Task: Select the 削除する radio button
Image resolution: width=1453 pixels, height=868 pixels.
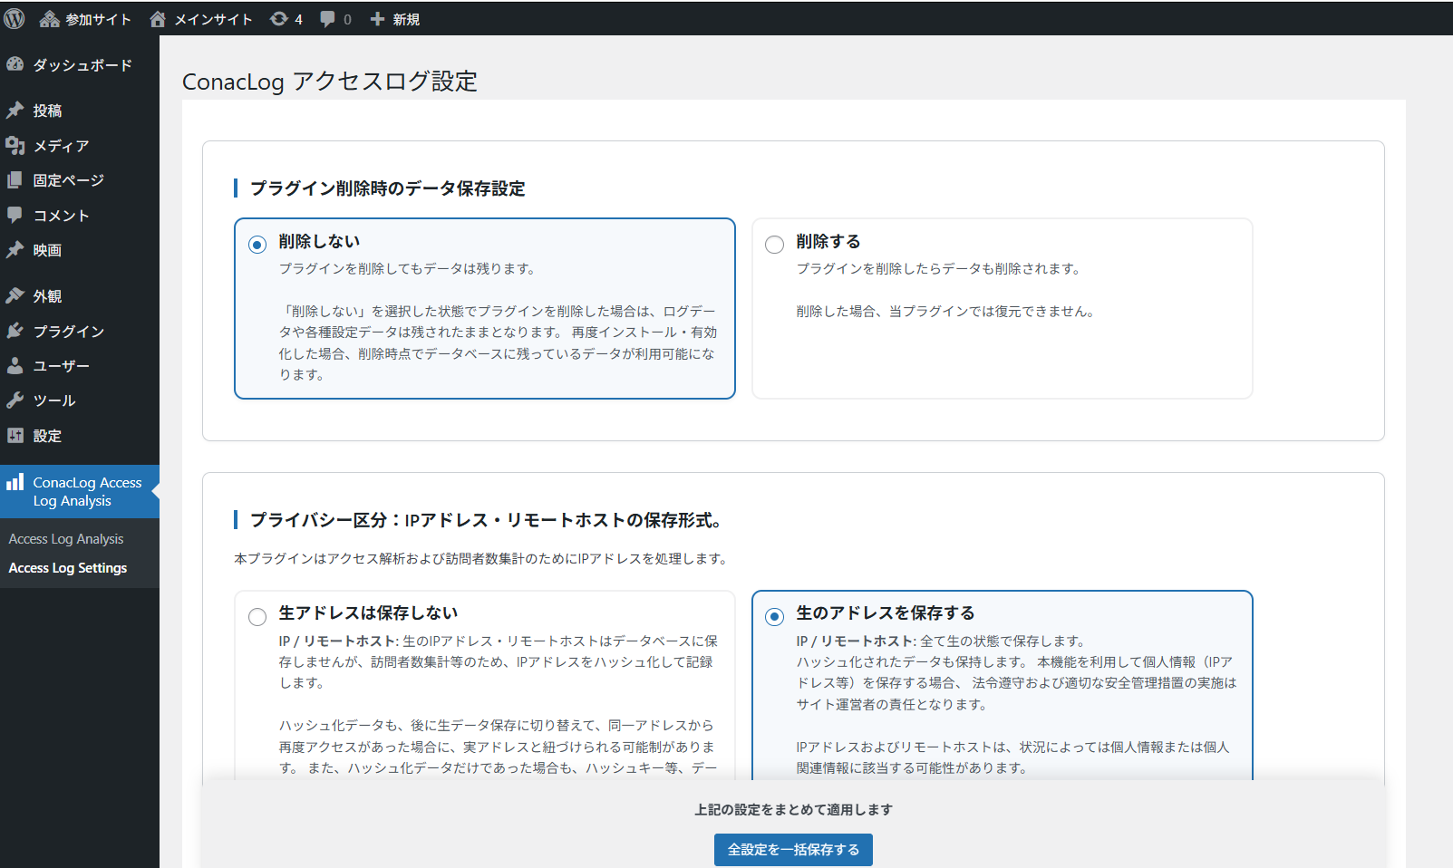Action: point(775,245)
